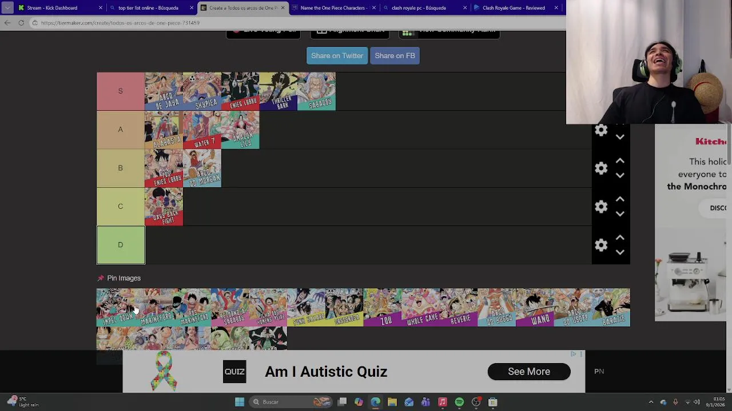Screen dimensions: 732x411
Task: Select the yellow-green C tier label
Action: (x=120, y=206)
